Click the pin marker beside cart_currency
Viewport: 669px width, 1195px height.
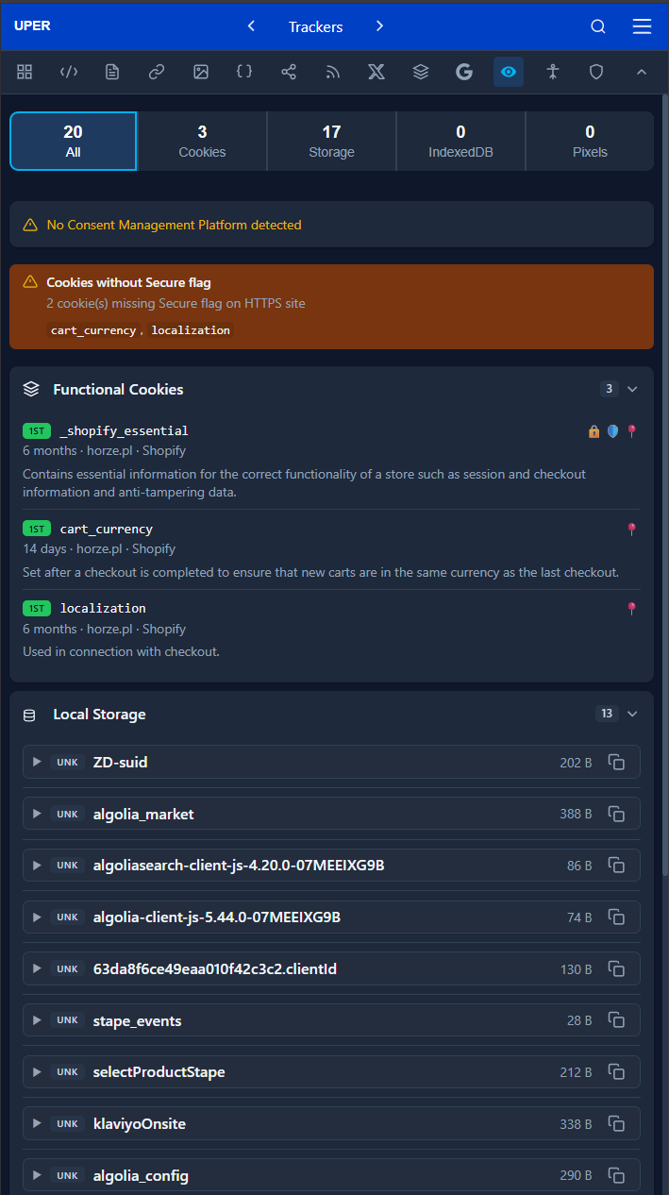[631, 529]
